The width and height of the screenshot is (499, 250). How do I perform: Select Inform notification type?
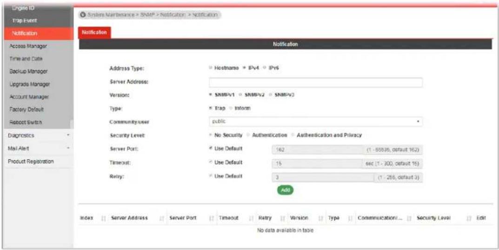(231, 108)
